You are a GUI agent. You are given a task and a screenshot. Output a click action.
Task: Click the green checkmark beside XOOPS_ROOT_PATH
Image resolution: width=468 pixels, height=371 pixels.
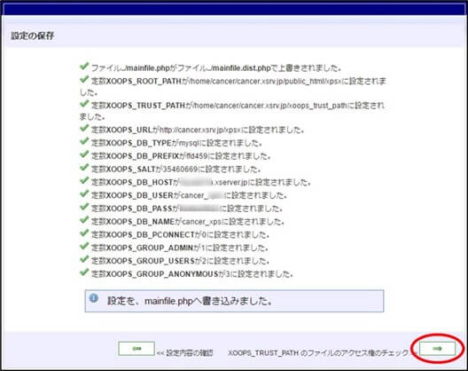click(84, 79)
